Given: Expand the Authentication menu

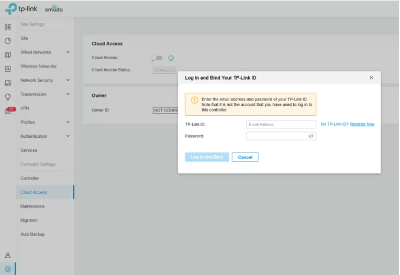Looking at the screenshot, I should (x=68, y=136).
